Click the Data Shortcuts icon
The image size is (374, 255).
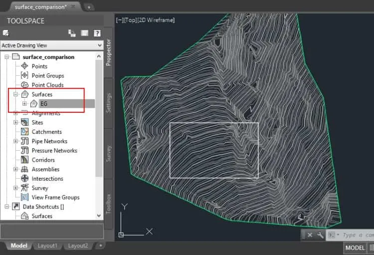tap(16, 206)
